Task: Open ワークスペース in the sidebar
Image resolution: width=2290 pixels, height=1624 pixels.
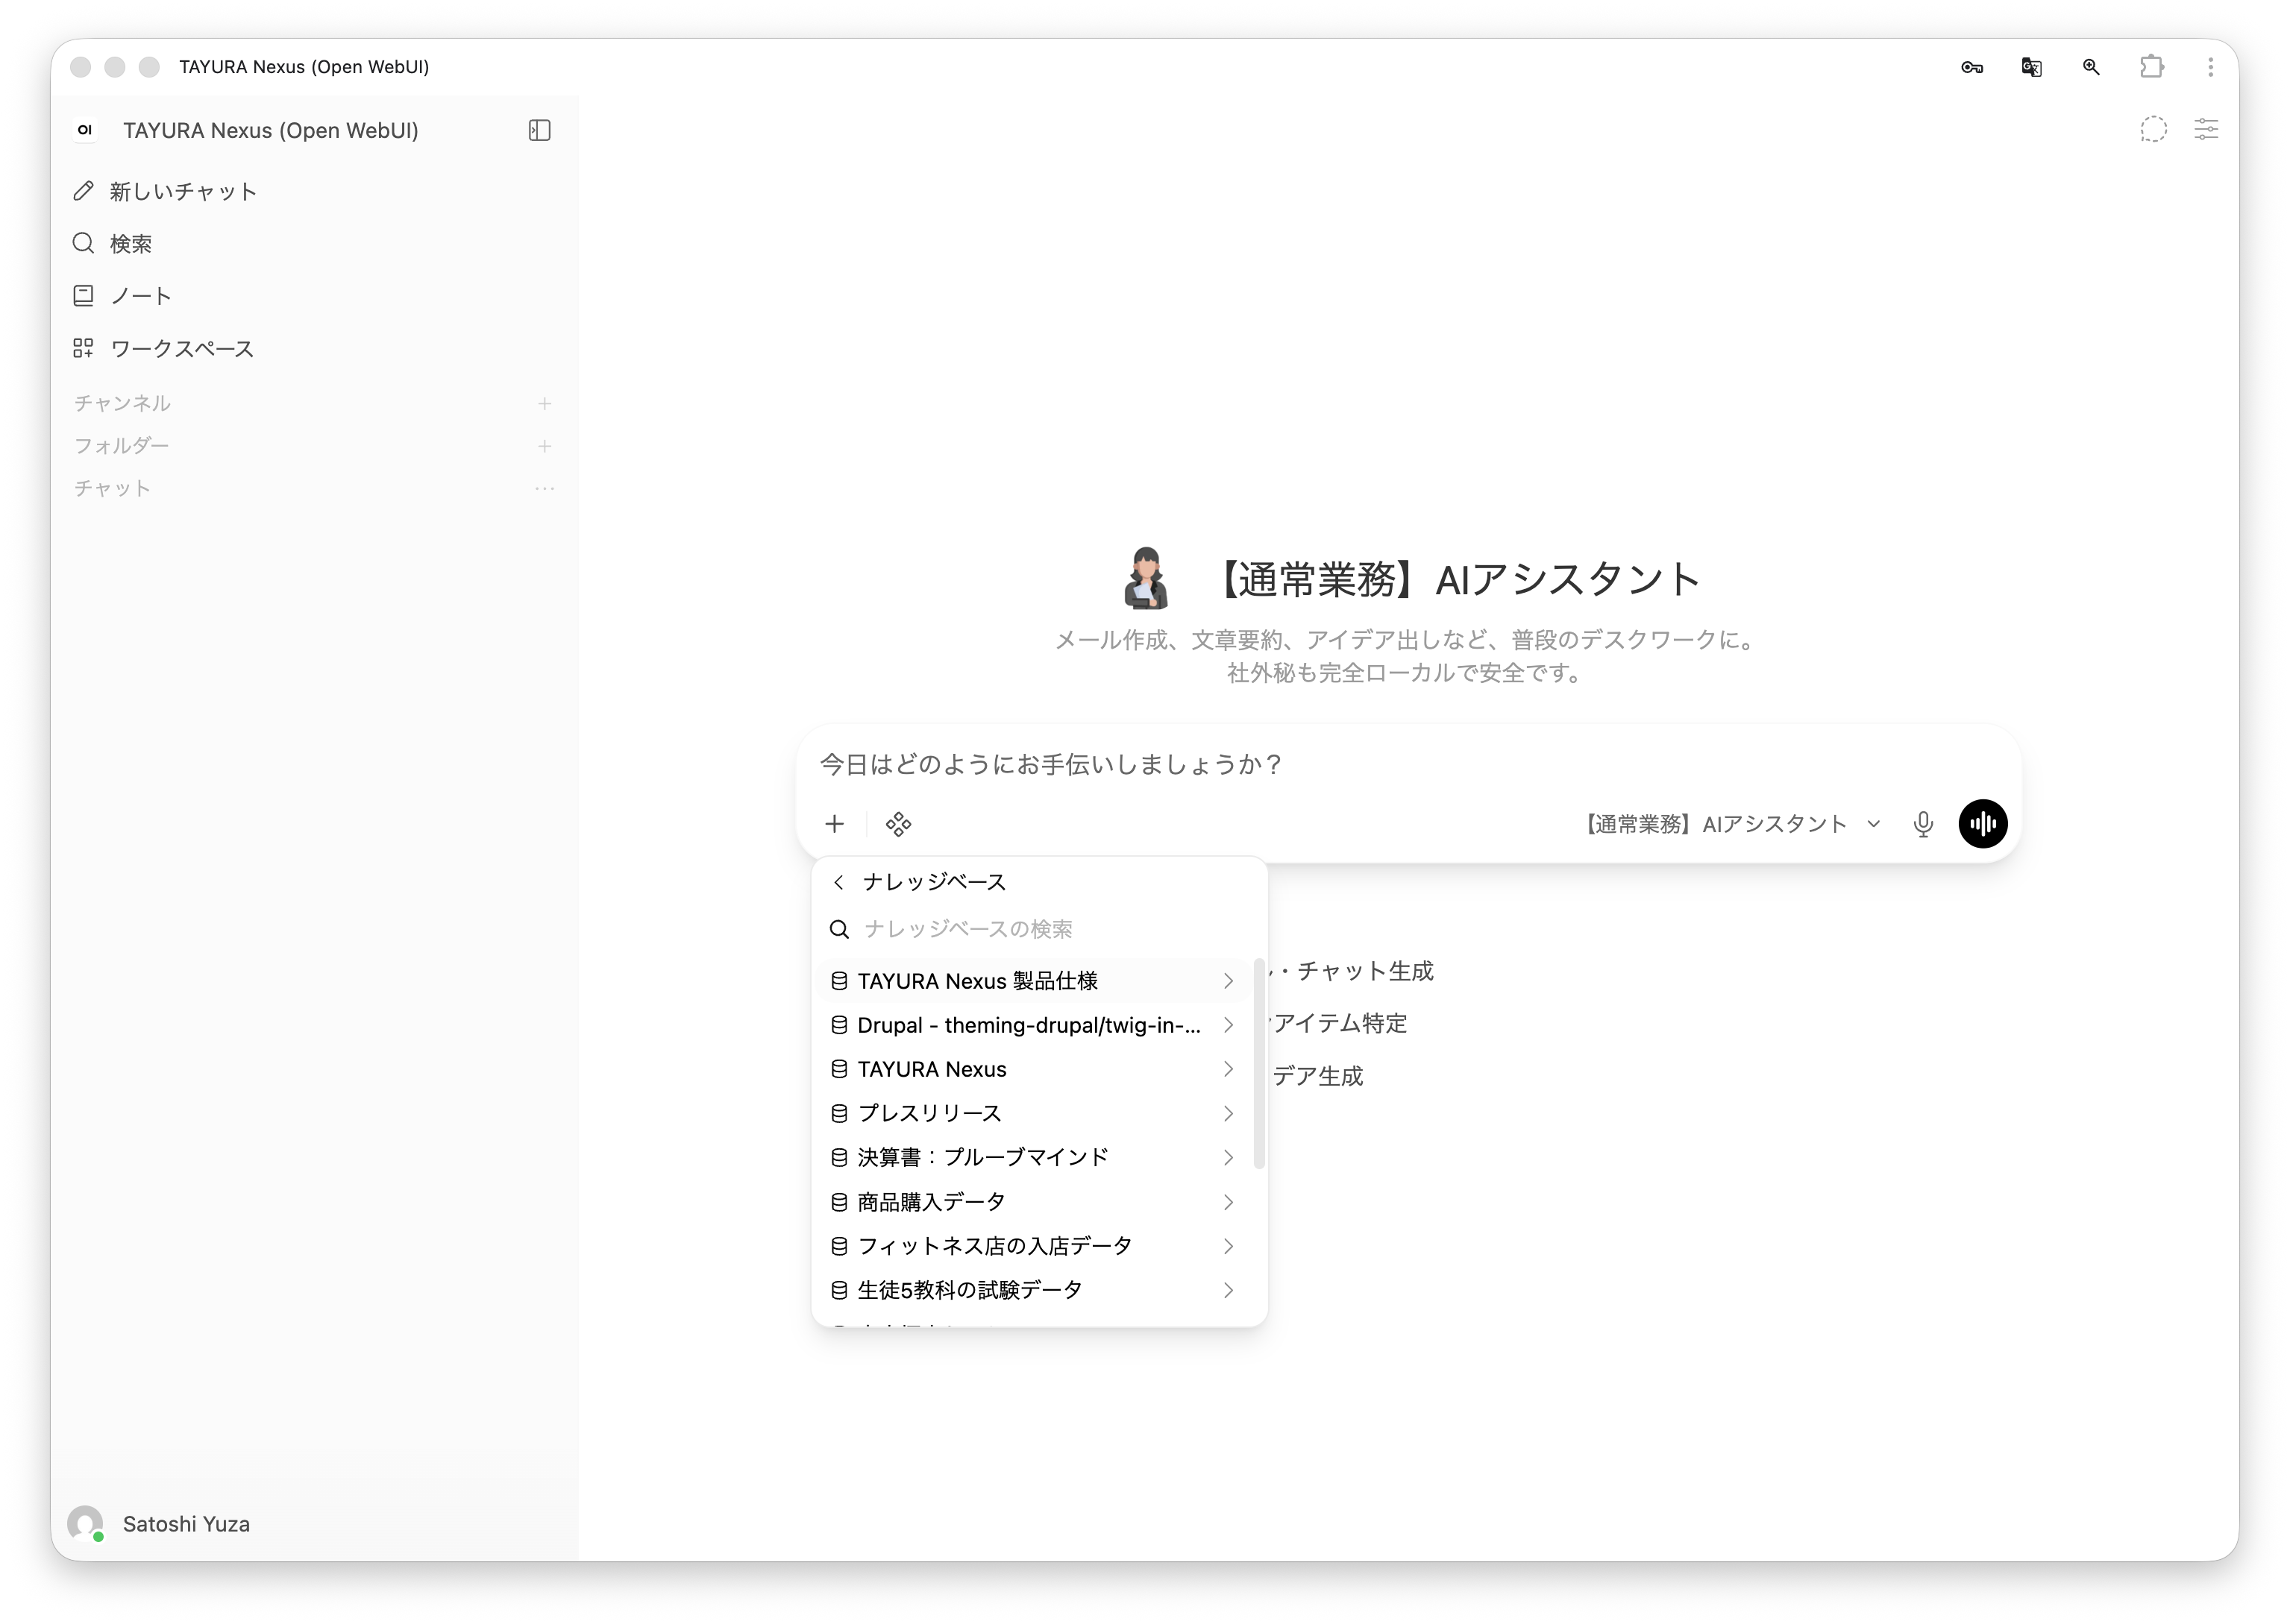Action: (x=313, y=348)
